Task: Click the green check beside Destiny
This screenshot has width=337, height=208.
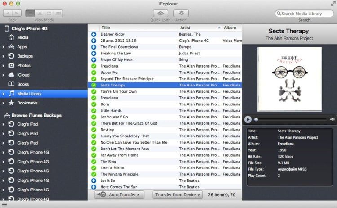Action: coord(94,130)
